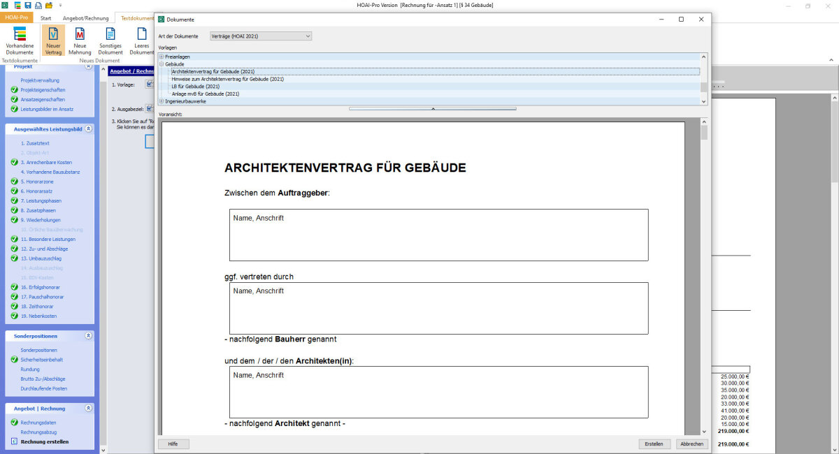Expand the Freianlagen tree node
839x454 pixels.
coord(162,57)
